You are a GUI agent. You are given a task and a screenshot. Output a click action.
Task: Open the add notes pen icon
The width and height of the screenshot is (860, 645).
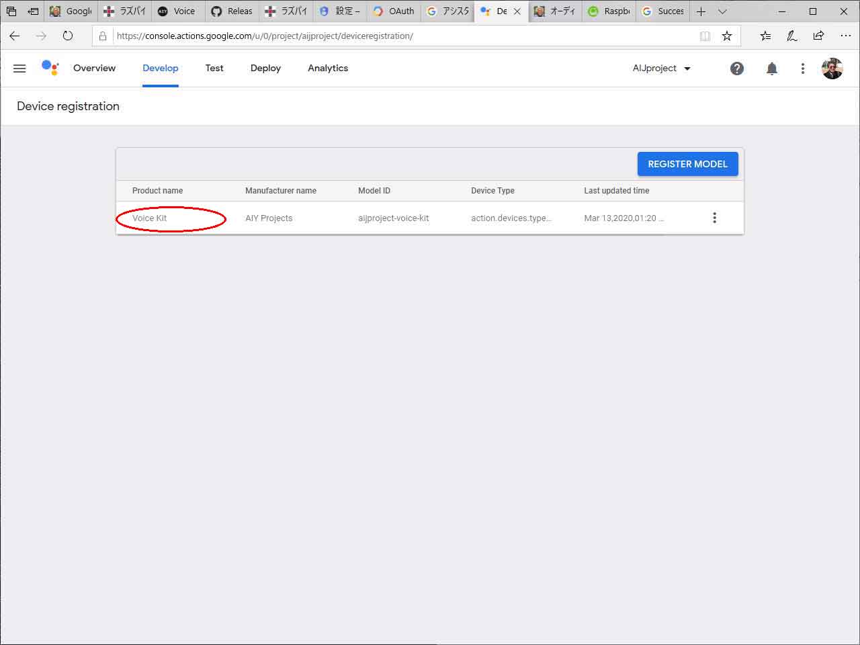click(792, 36)
